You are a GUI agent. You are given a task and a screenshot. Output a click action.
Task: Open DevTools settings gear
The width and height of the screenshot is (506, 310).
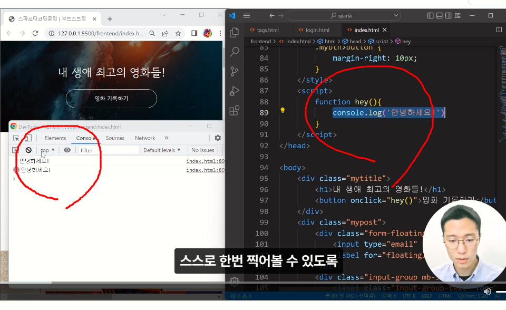point(218,138)
